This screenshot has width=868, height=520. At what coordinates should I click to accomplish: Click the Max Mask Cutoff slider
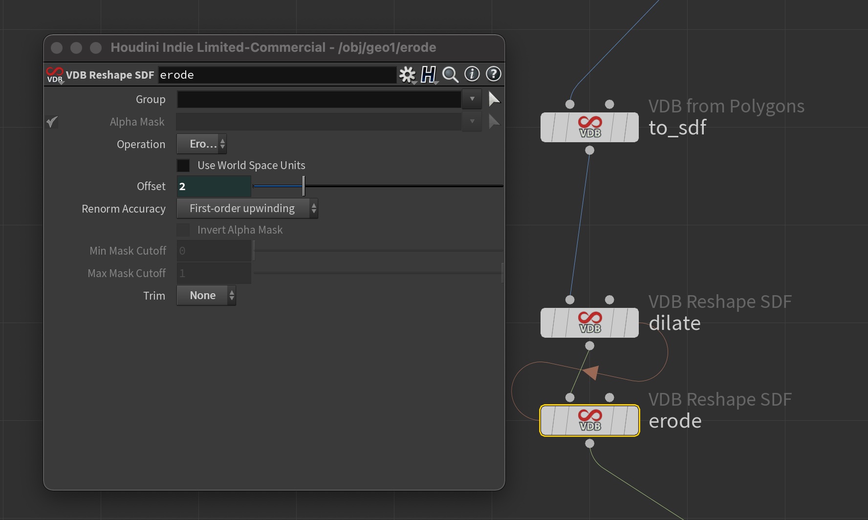click(x=378, y=273)
